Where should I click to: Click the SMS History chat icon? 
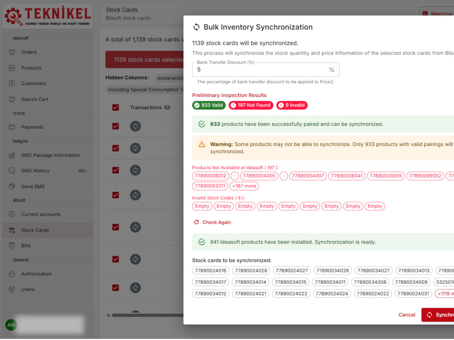[x=12, y=170]
